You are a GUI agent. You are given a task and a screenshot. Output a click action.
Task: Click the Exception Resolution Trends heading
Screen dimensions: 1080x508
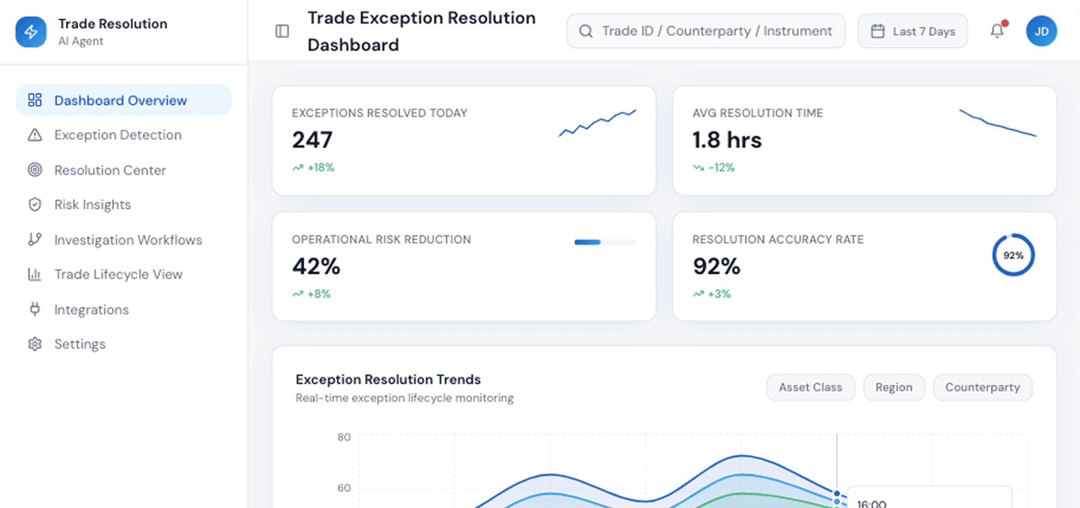387,379
